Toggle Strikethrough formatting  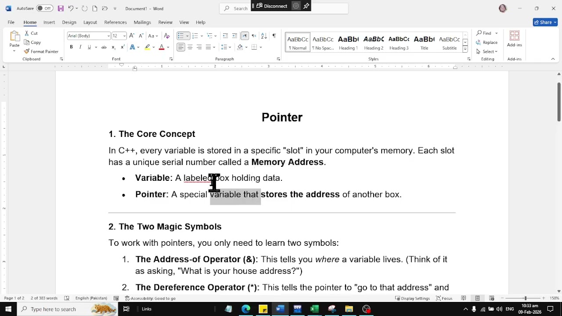point(104,47)
